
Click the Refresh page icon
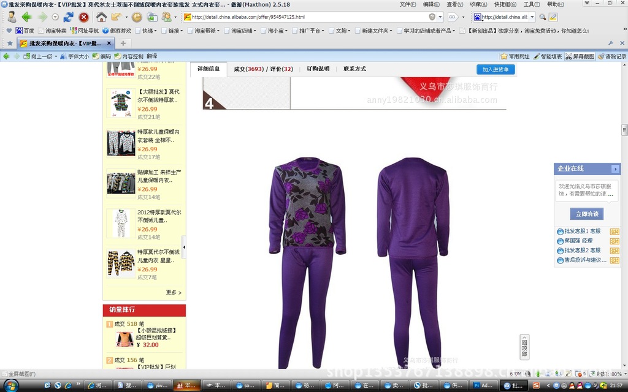[x=69, y=17]
